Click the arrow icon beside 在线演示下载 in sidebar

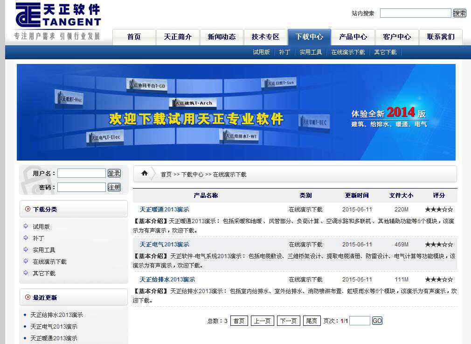(x=26, y=261)
